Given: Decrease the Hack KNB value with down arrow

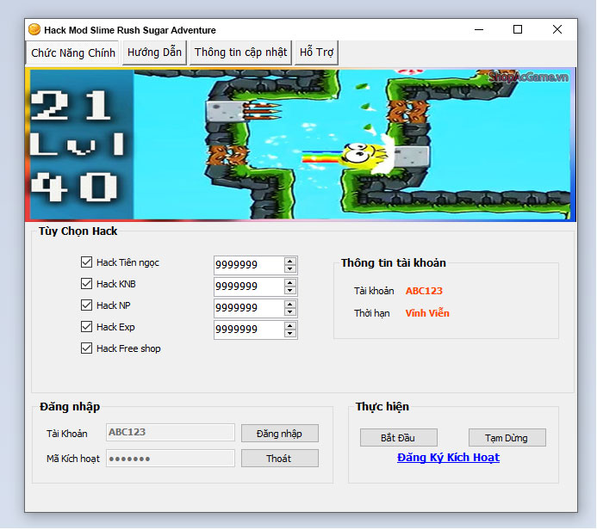Looking at the screenshot, I should 290,291.
